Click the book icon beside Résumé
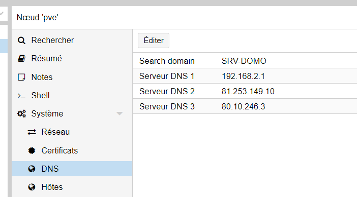This screenshot has width=357, height=197. [x=21, y=58]
